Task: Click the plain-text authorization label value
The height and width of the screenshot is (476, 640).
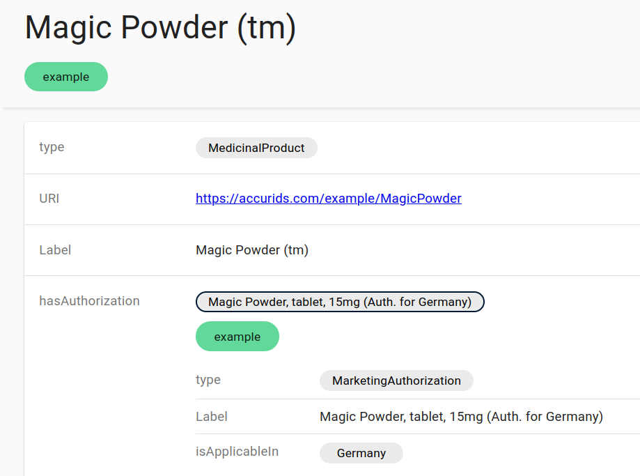Action: point(461,417)
